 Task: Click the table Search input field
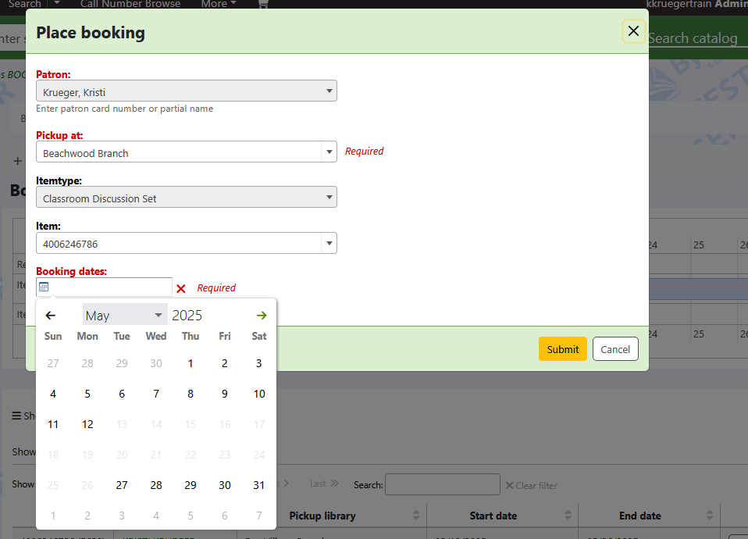click(442, 484)
